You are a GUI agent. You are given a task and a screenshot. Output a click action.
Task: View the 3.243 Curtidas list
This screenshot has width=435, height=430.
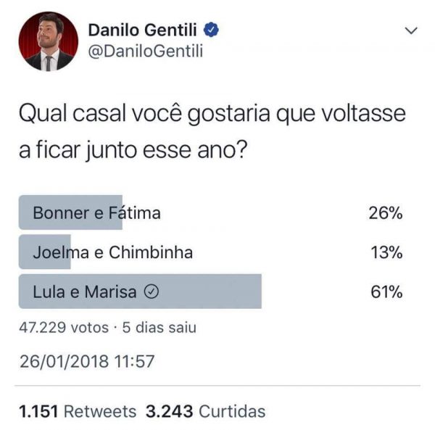pyautogui.click(x=204, y=411)
